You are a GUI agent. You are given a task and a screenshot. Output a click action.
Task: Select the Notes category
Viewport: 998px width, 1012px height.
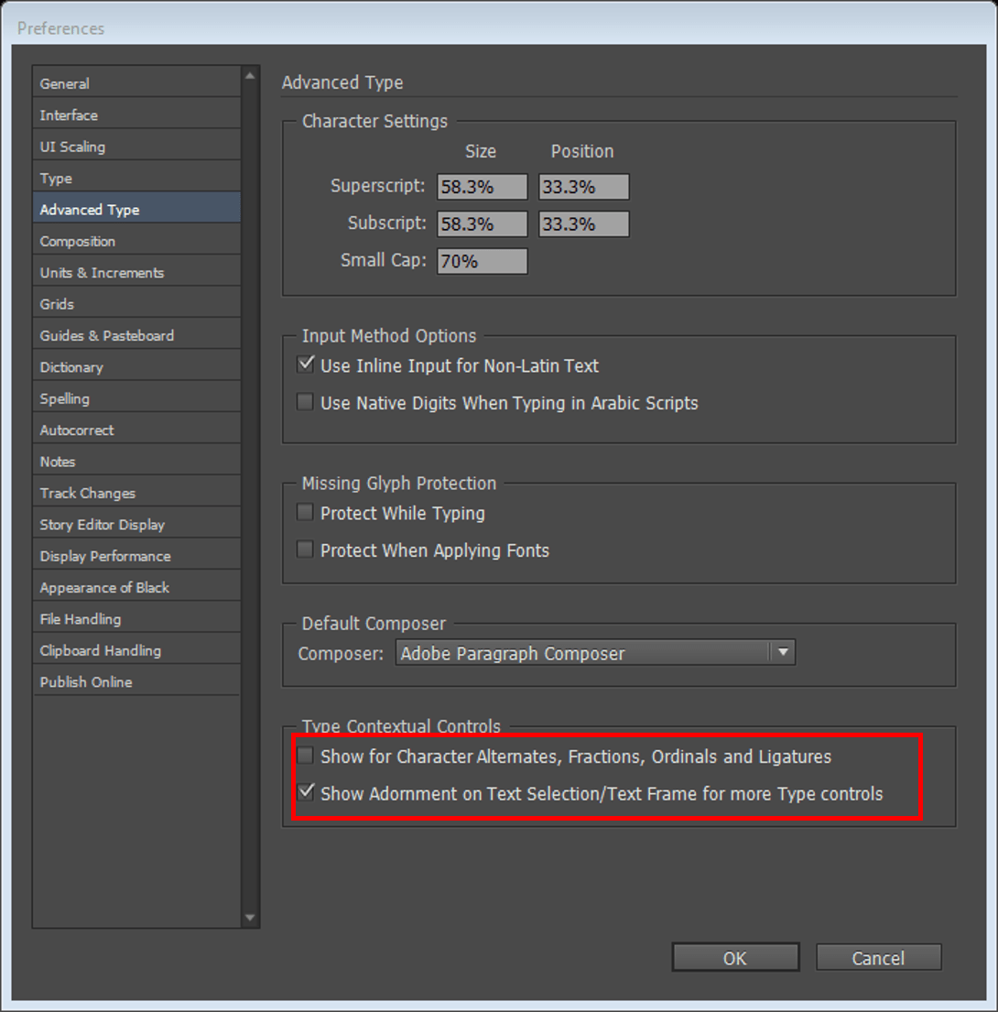click(136, 462)
